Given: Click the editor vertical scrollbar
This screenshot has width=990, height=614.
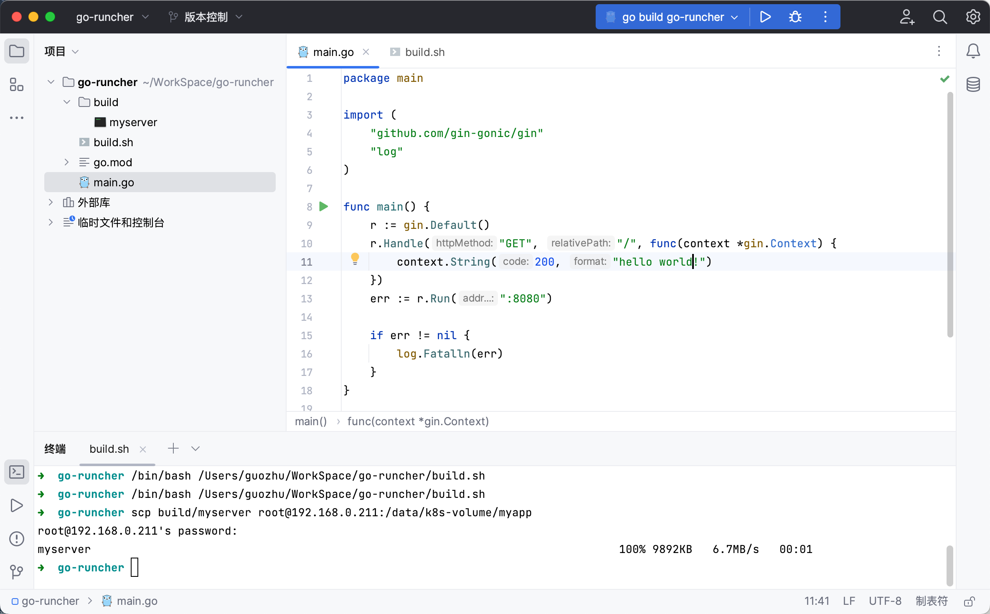Looking at the screenshot, I should (950, 215).
